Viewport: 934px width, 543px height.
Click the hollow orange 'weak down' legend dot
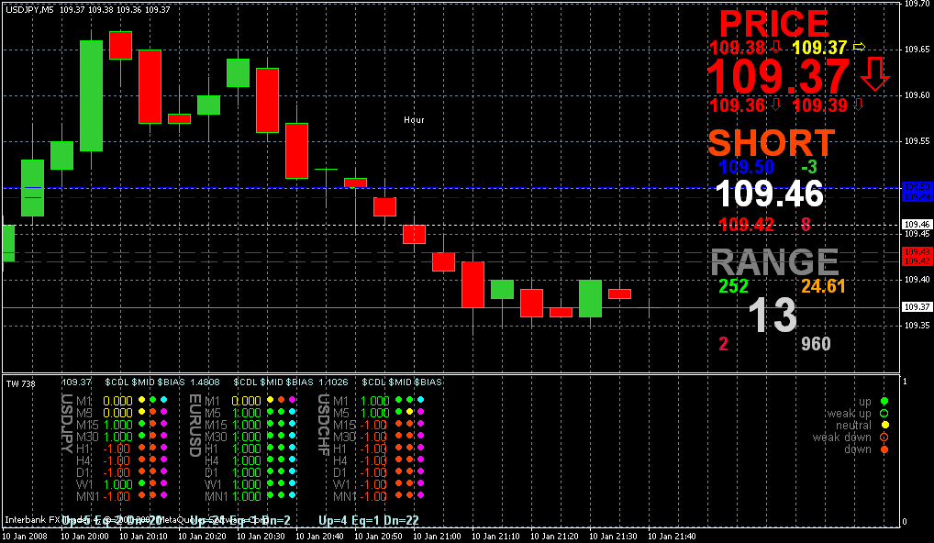tap(884, 437)
